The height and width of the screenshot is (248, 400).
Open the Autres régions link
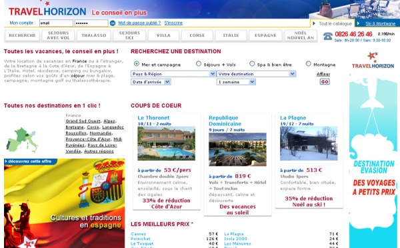coord(99,151)
